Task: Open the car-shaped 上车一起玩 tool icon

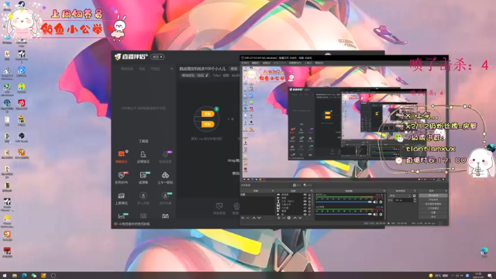Action: (165, 175)
